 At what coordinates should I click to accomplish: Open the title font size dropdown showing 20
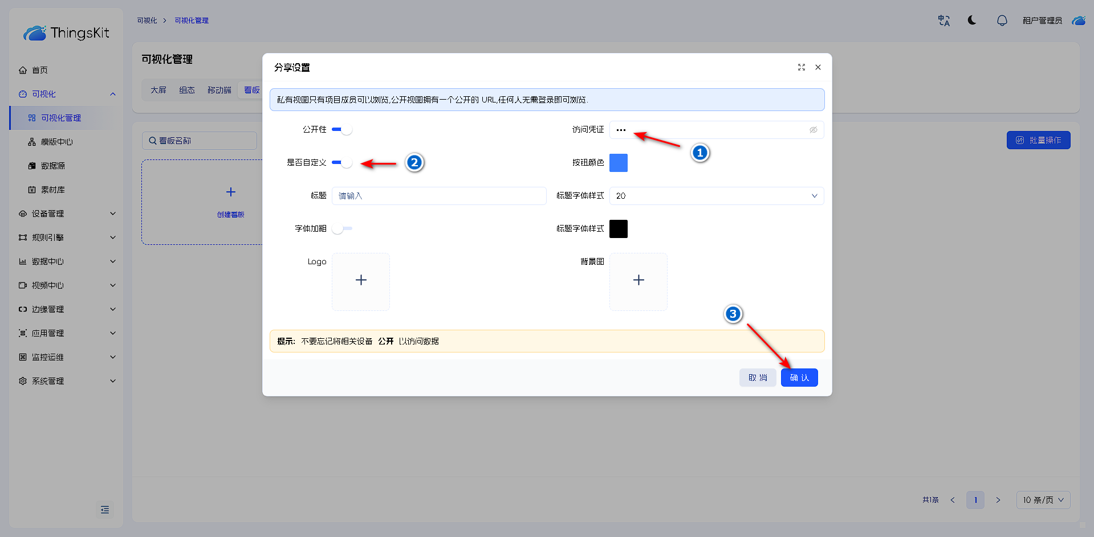pos(716,196)
